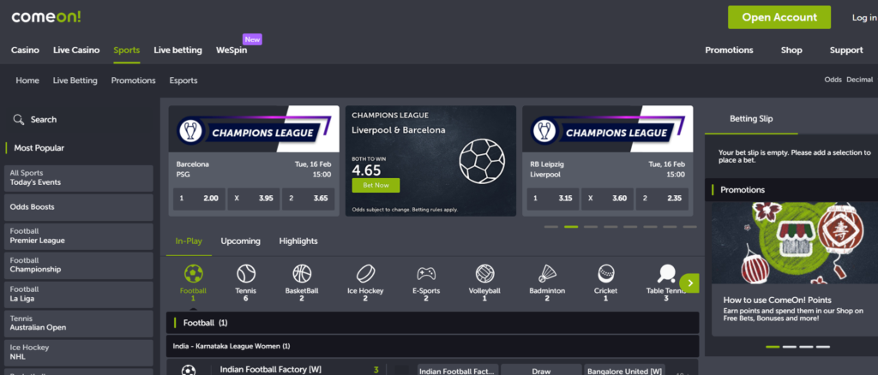
Task: Click the Search field in sidebar
Action: coord(43,120)
